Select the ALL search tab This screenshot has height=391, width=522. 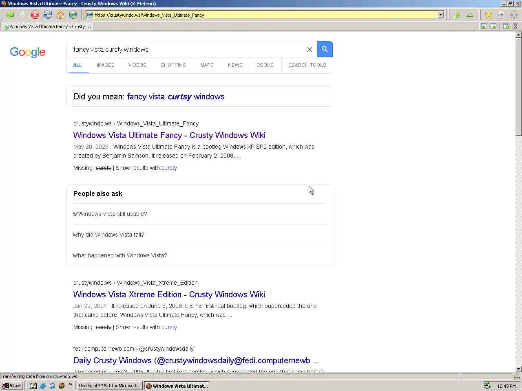[x=77, y=65]
